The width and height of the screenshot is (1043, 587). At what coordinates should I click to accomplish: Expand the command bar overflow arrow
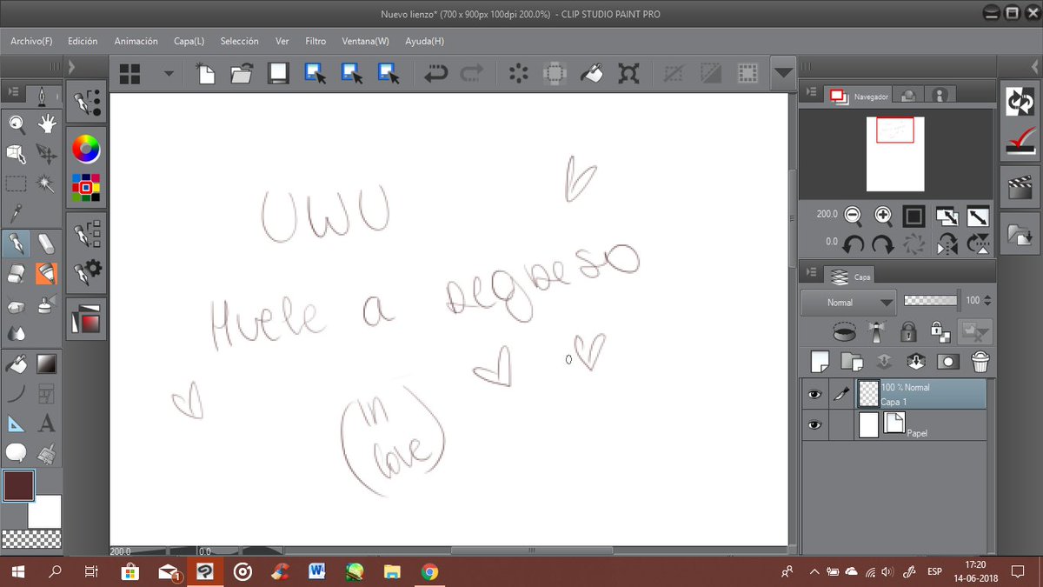click(784, 74)
